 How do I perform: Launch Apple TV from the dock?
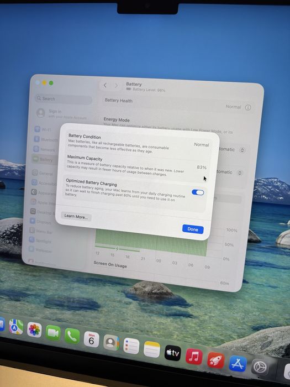(x=172, y=353)
